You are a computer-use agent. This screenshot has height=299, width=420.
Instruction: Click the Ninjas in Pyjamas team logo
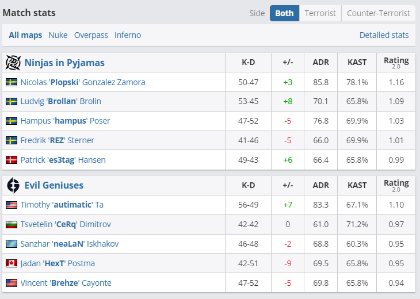[x=13, y=62]
